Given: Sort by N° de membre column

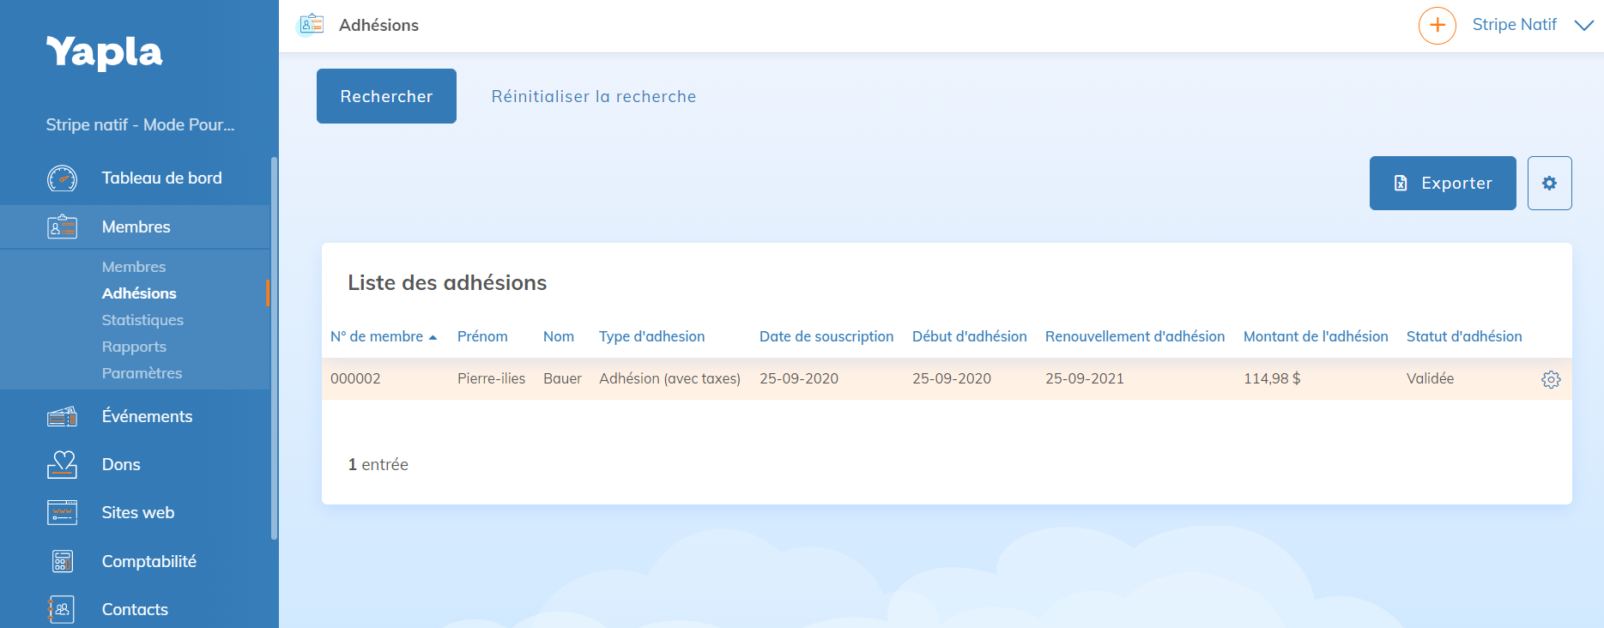Looking at the screenshot, I should click(x=377, y=336).
